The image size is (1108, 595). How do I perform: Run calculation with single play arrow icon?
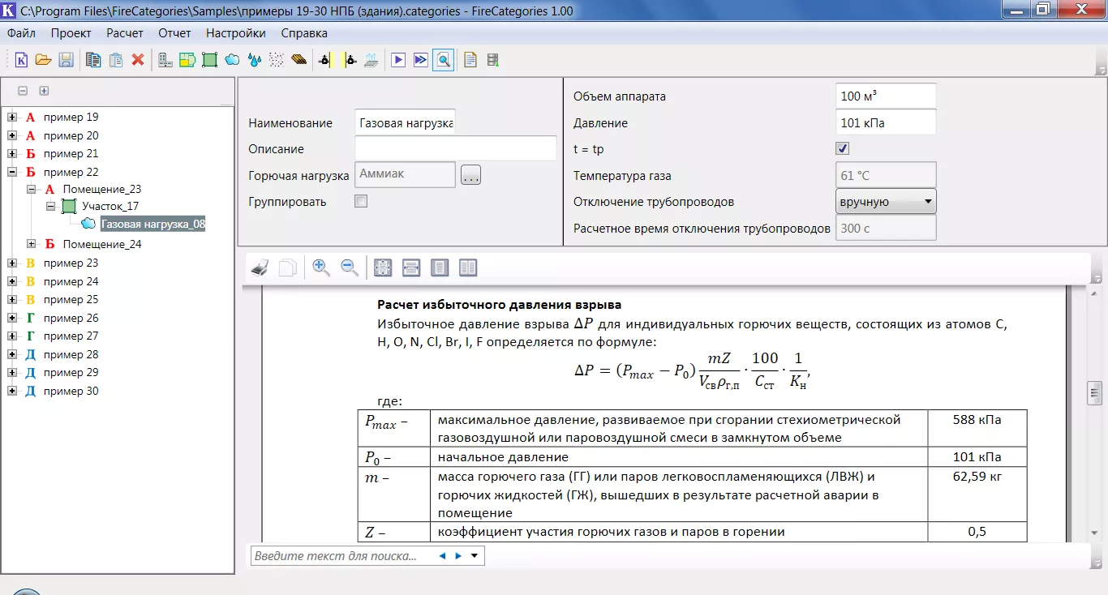coord(398,60)
